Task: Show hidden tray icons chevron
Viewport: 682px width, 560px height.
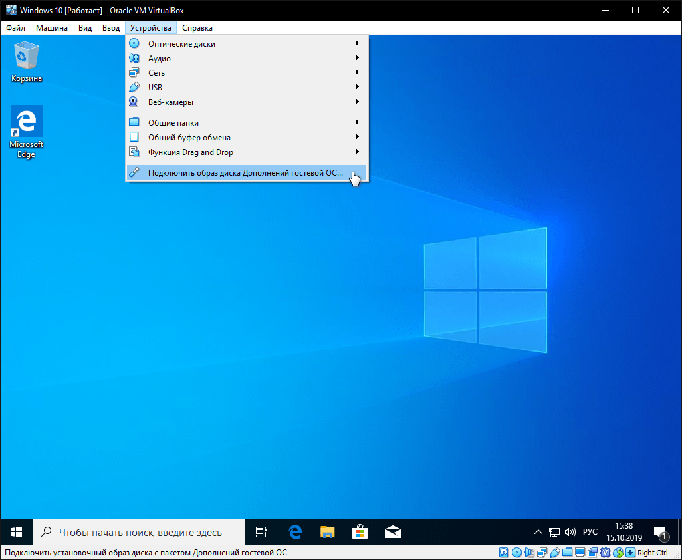Action: point(538,533)
